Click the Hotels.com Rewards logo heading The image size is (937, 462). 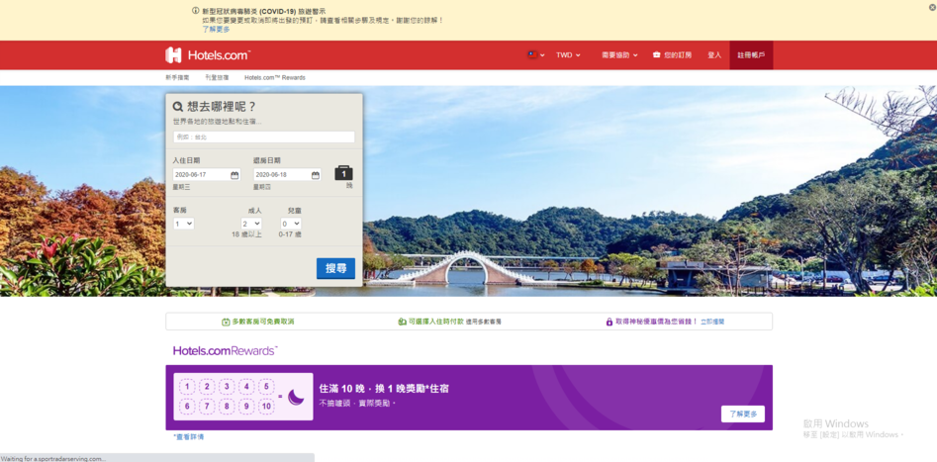coord(226,351)
